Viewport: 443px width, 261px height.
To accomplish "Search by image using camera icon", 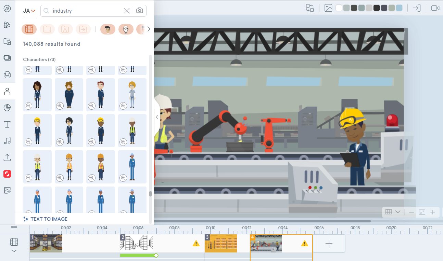I will (x=140, y=11).
